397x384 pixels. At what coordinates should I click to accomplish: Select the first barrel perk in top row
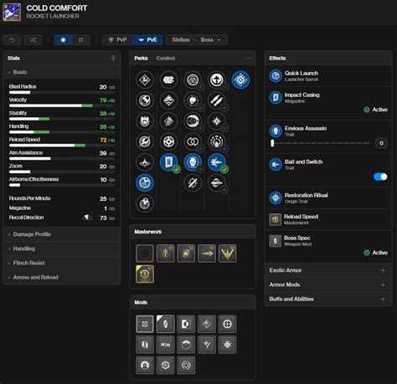point(145,79)
